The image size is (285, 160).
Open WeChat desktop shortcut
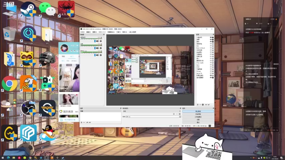(x=47, y=9)
